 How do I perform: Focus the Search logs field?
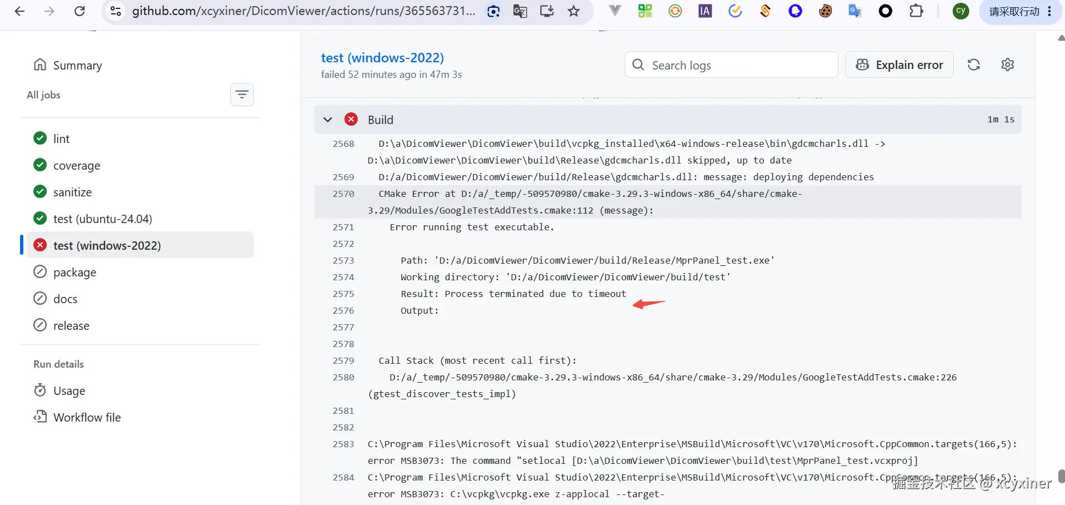[731, 65]
